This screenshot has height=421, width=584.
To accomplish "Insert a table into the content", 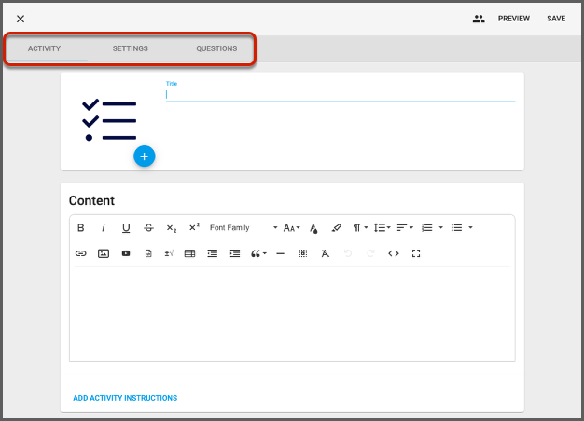I will 189,253.
